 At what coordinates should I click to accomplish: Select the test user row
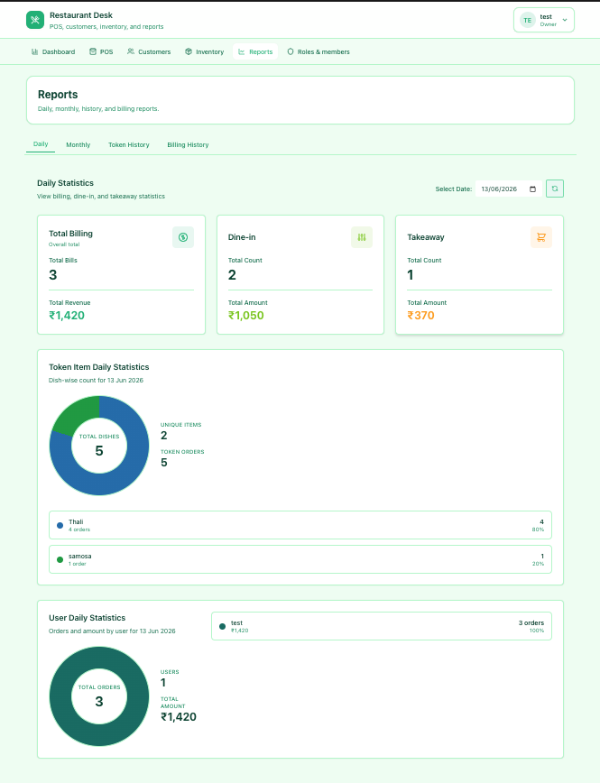[x=382, y=626]
